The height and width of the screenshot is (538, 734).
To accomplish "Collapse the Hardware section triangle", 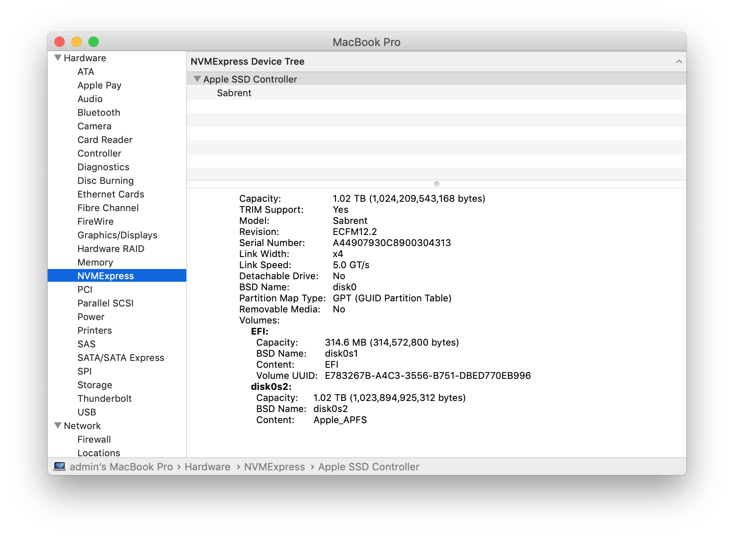I will point(58,57).
